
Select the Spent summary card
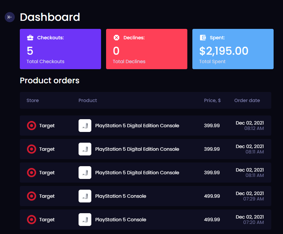pyautogui.click(x=233, y=49)
